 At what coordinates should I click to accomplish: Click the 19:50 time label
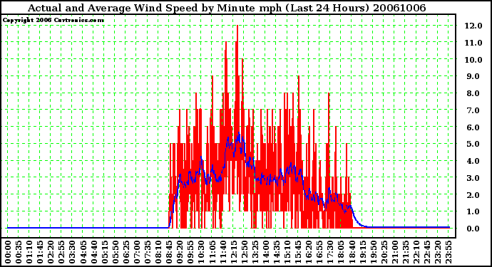pyautogui.click(x=373, y=252)
